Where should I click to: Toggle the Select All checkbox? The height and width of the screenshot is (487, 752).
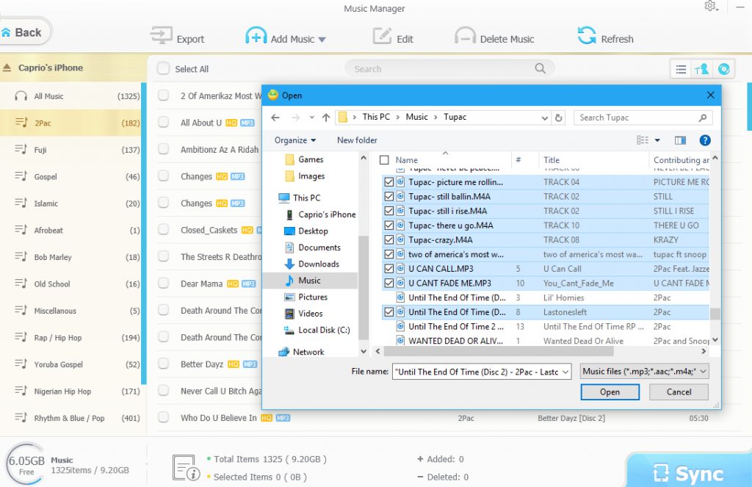pos(164,68)
